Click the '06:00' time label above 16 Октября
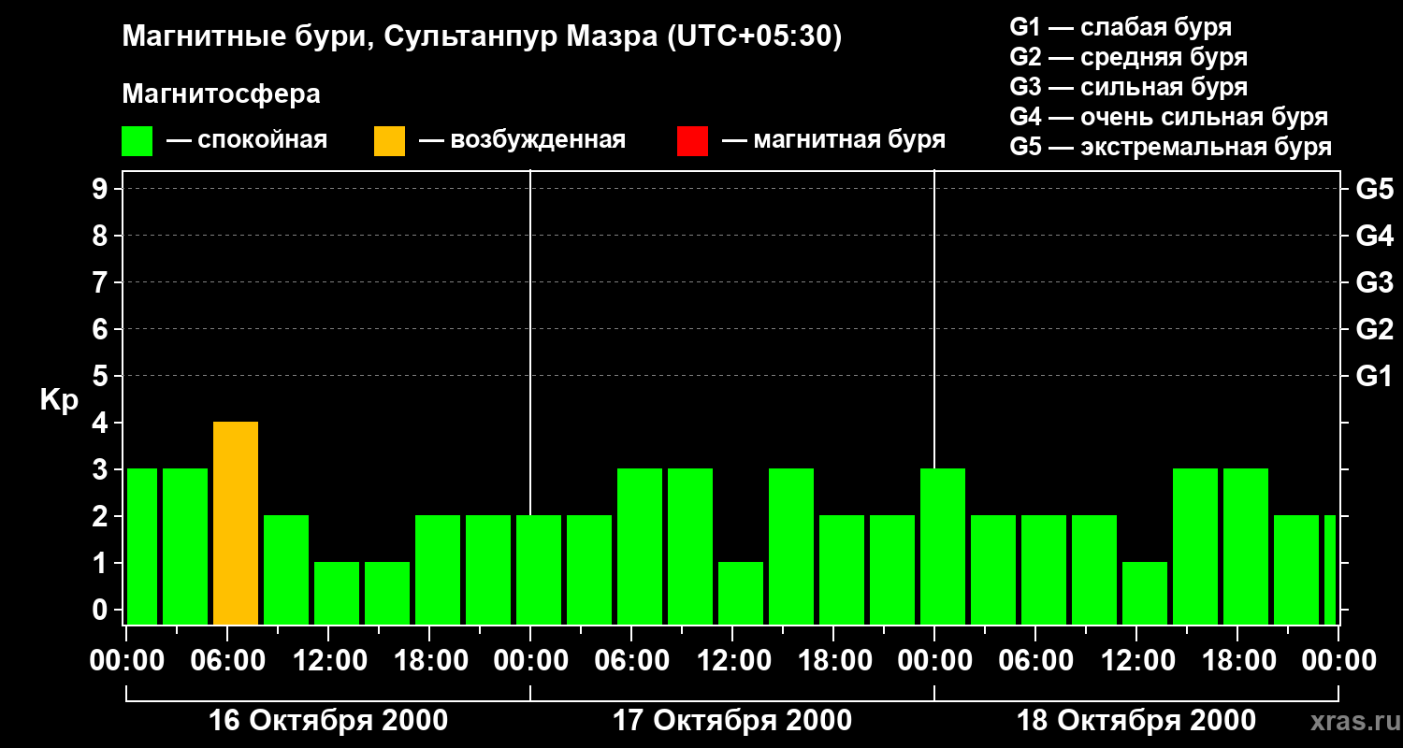Screen dimensions: 1403x748 [227, 661]
